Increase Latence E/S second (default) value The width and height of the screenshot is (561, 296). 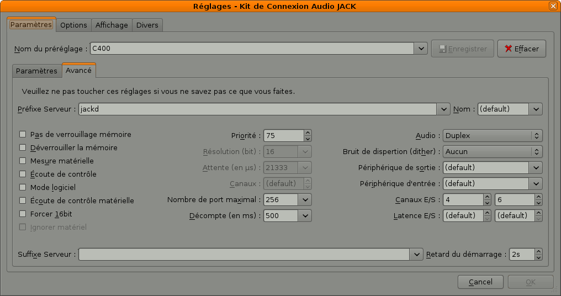click(x=538, y=213)
